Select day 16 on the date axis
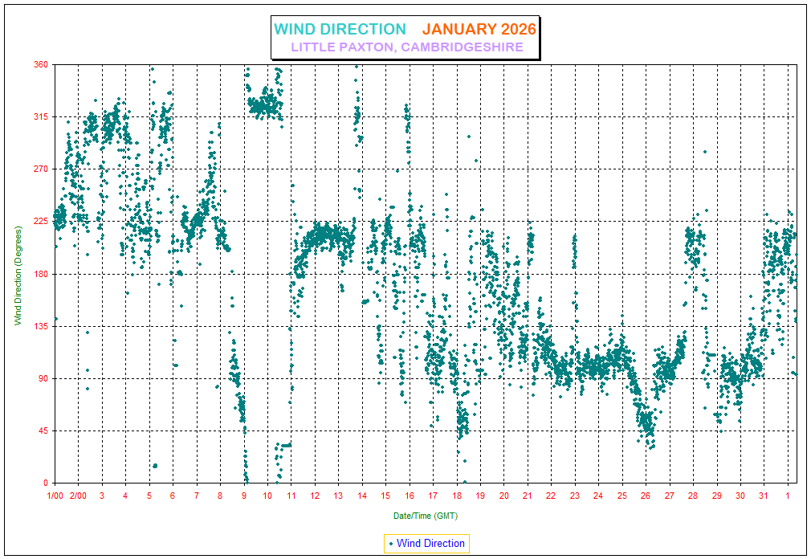The width and height of the screenshot is (811, 559). [x=410, y=496]
